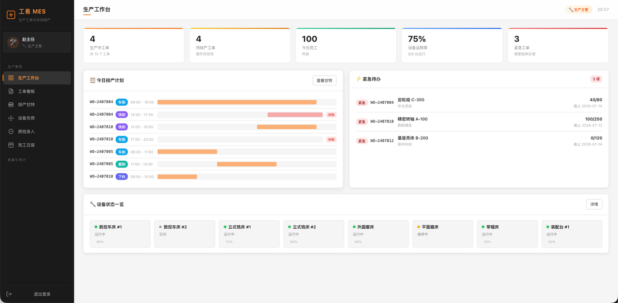618x303 pixels.
Task: Click the 3 项 count badge
Action: pos(596,79)
